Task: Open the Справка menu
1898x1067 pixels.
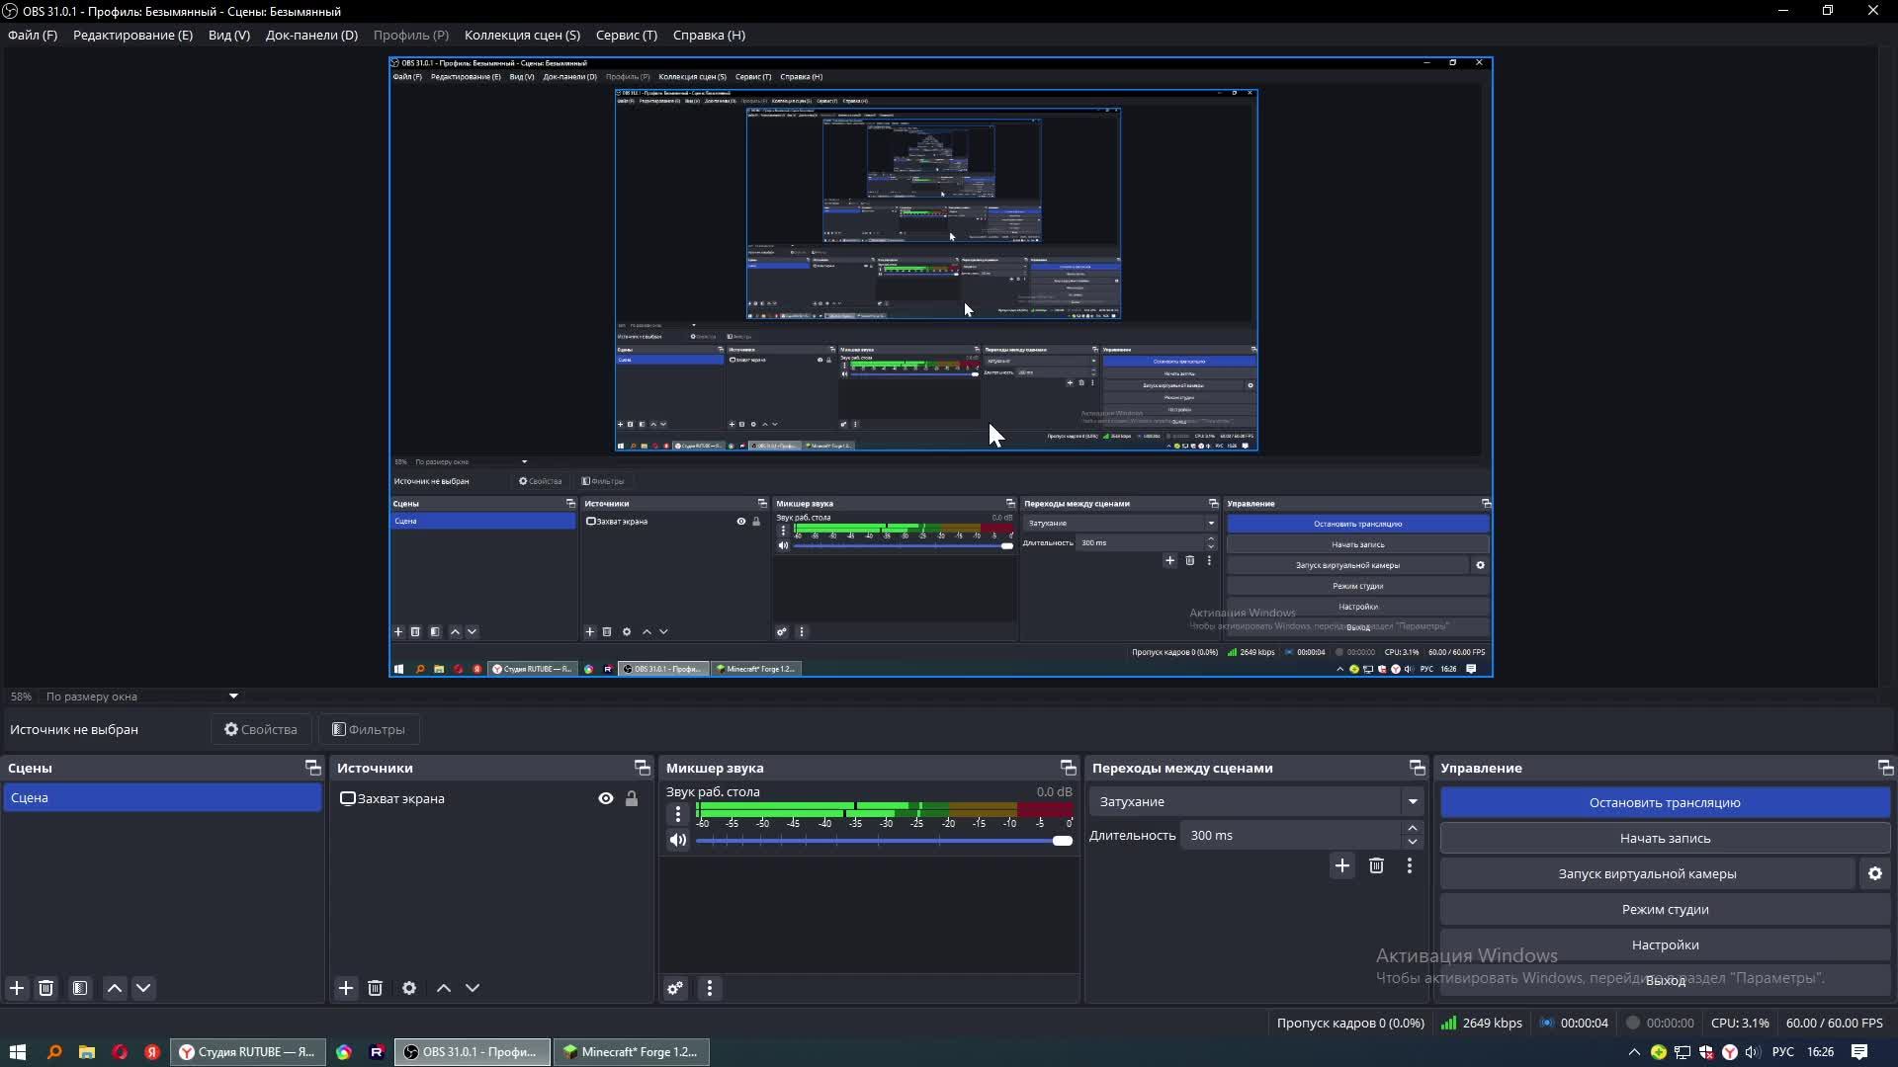Action: (x=709, y=35)
